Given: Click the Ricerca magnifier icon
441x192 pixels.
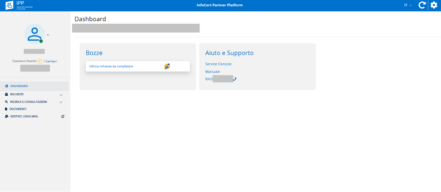Looking at the screenshot, I should click(x=7, y=102).
